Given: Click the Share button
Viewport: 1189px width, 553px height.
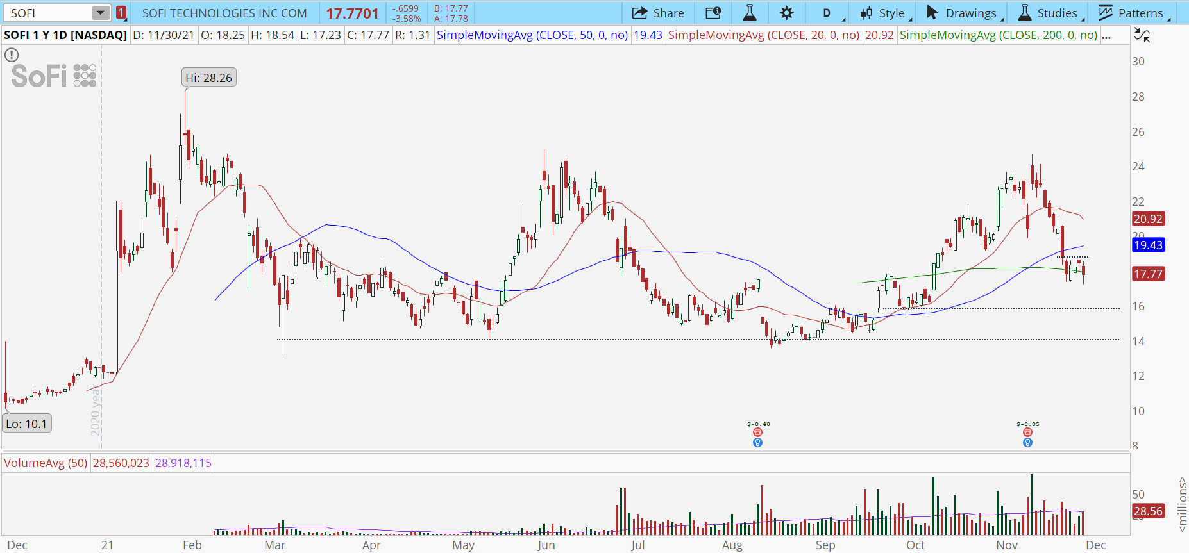Looking at the screenshot, I should 658,13.
